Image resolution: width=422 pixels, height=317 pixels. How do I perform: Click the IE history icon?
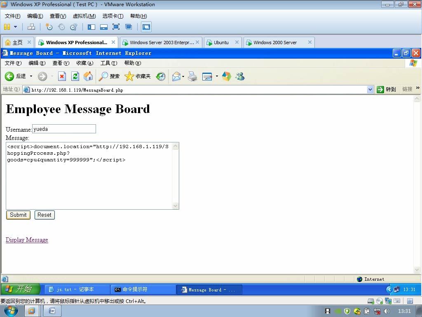pyautogui.click(x=161, y=76)
